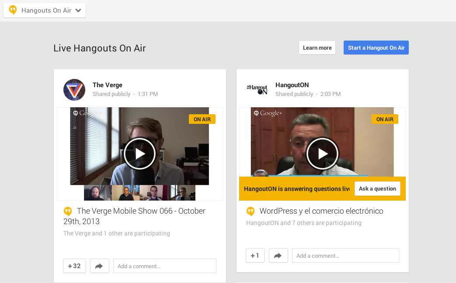Play The Verge Mobile Show video
456x283 pixels.
coord(139,153)
